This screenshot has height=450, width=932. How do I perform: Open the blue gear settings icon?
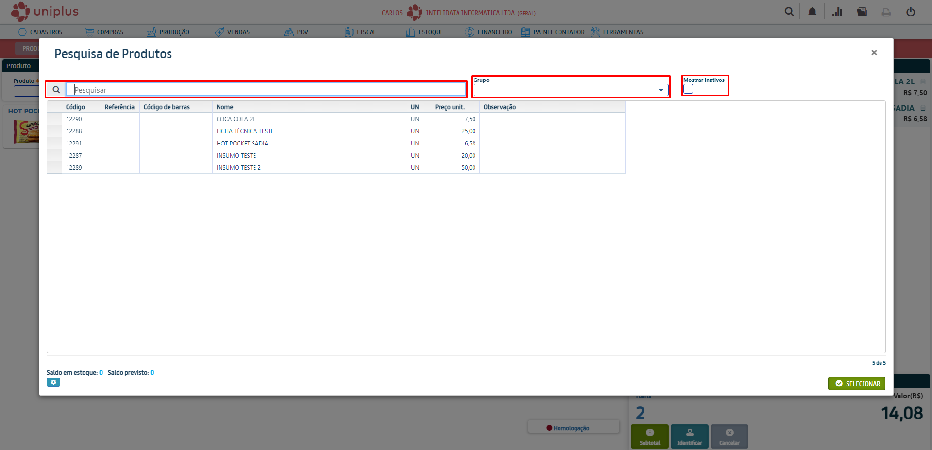53,383
